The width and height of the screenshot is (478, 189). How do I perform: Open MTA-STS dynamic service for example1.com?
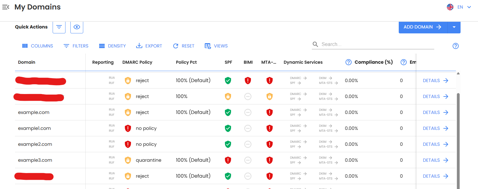tap(328, 131)
